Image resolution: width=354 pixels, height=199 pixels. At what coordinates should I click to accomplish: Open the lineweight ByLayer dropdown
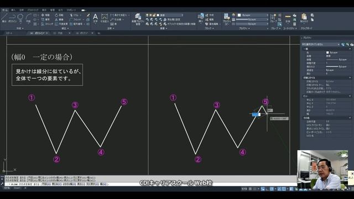point(253,20)
